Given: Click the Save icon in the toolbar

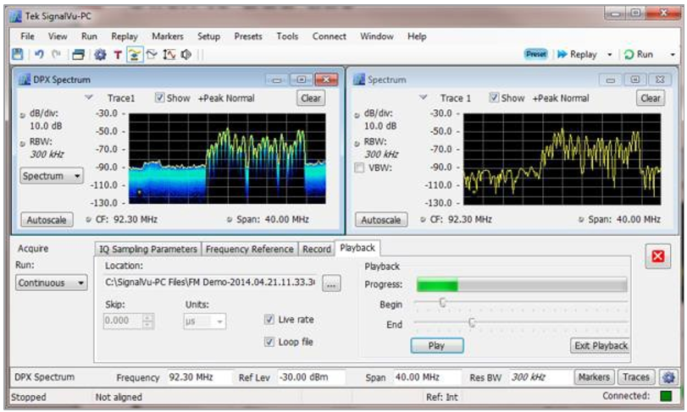Looking at the screenshot, I should coord(17,54).
